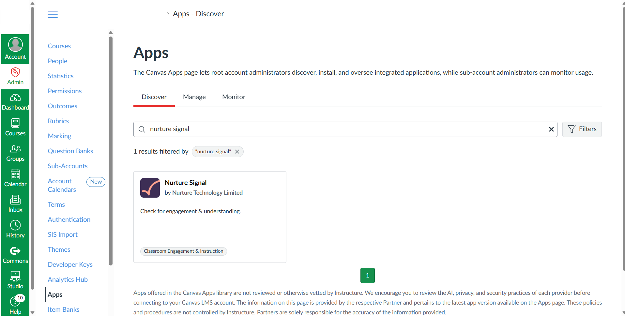
Task: Open Authentication link
Action: click(x=69, y=219)
